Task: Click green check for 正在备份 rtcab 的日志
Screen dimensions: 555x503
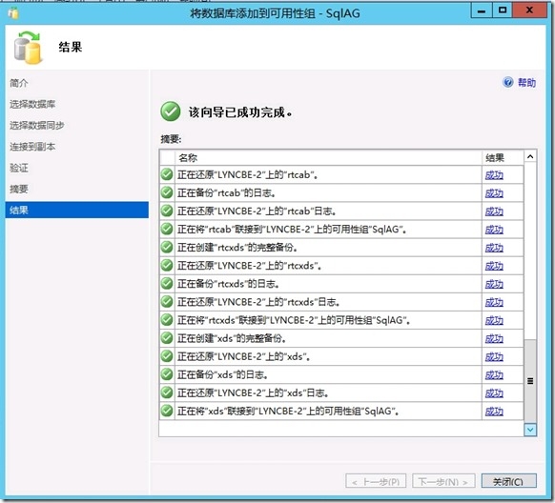Action: tap(167, 192)
